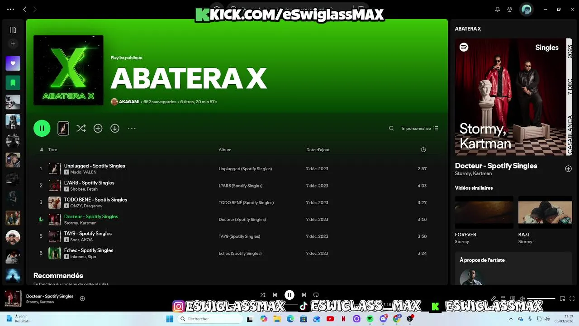Open the friend activity icon

(x=510, y=9)
